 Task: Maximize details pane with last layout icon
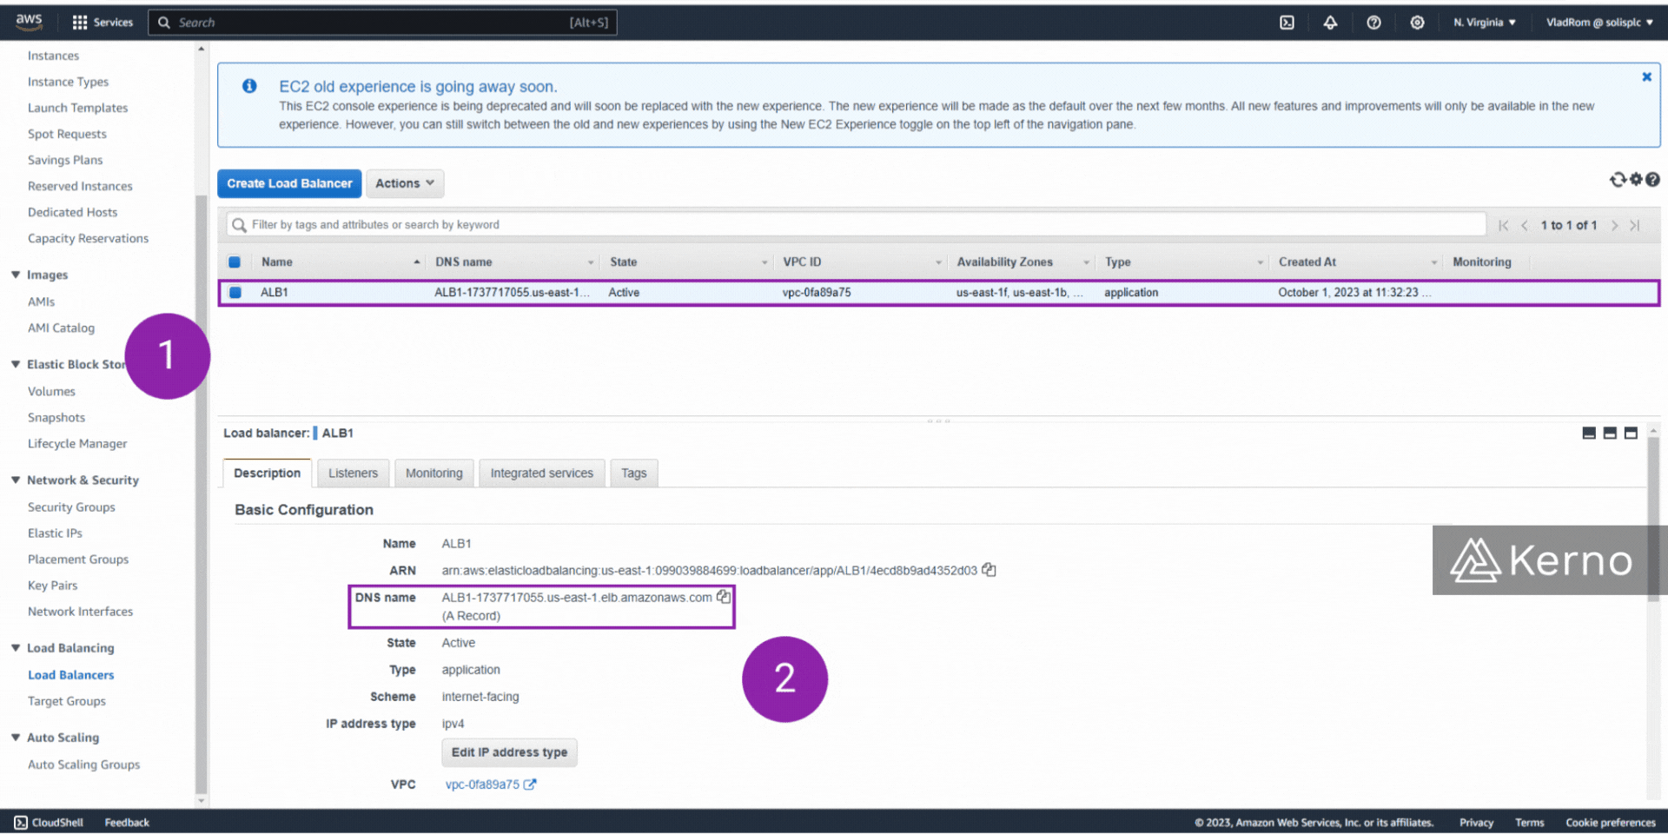click(1631, 433)
